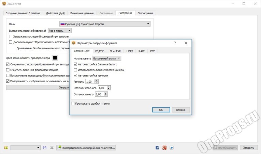This screenshot has width=261, height=154.
Task: Click the 'Яркость' value field
Action: pos(90,81)
